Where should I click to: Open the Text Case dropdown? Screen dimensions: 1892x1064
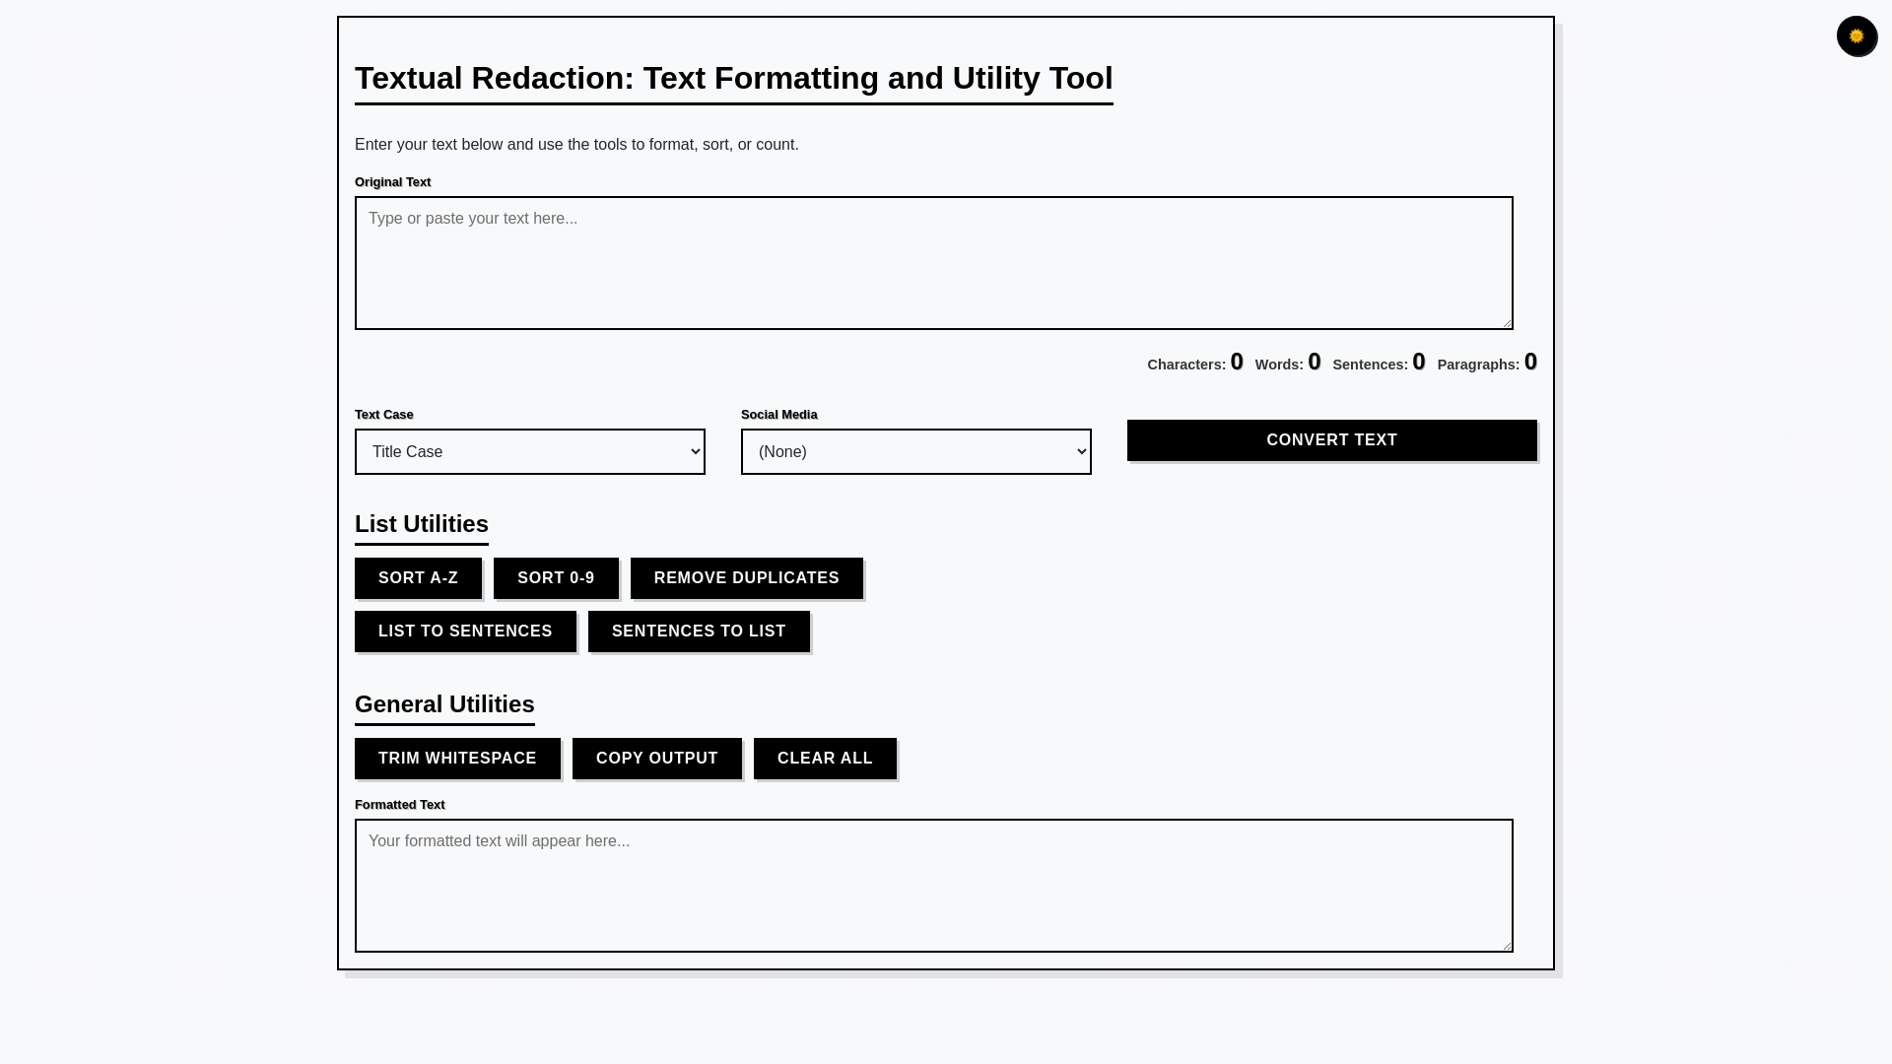coord(529,451)
